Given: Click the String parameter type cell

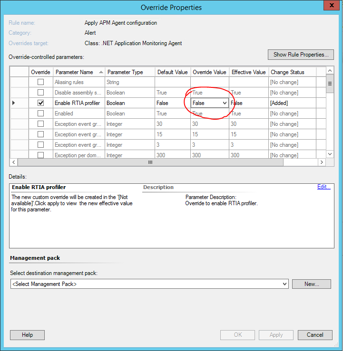Looking at the screenshot, I should [x=130, y=82].
